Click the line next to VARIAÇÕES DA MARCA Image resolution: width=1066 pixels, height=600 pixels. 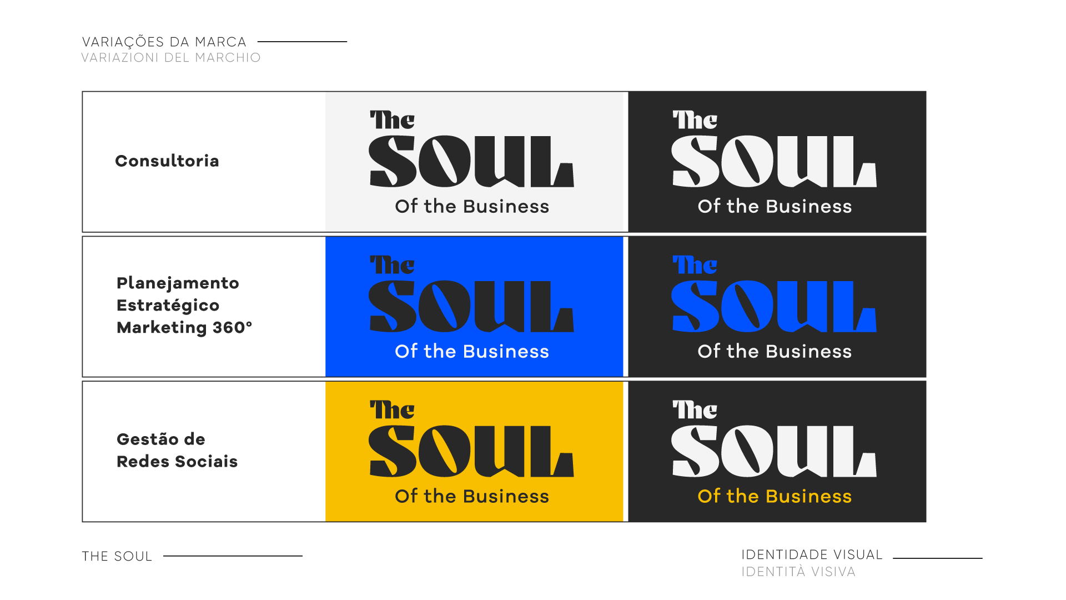coord(302,42)
